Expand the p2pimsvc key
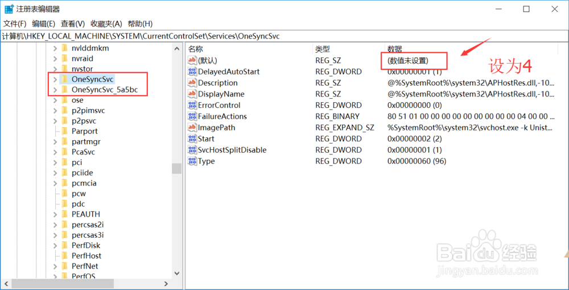Screen dimensions: 569x290 tap(55, 111)
